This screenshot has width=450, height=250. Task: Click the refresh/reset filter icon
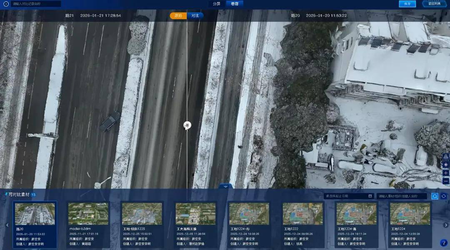(x=444, y=196)
